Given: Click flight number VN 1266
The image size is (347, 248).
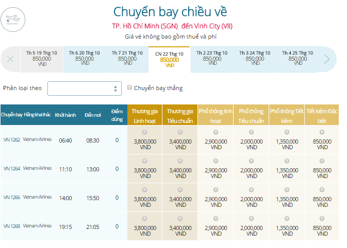Looking at the screenshot, I should click(x=11, y=197).
